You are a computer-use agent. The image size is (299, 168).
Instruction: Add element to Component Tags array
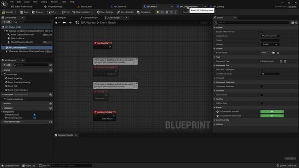tap(281, 61)
